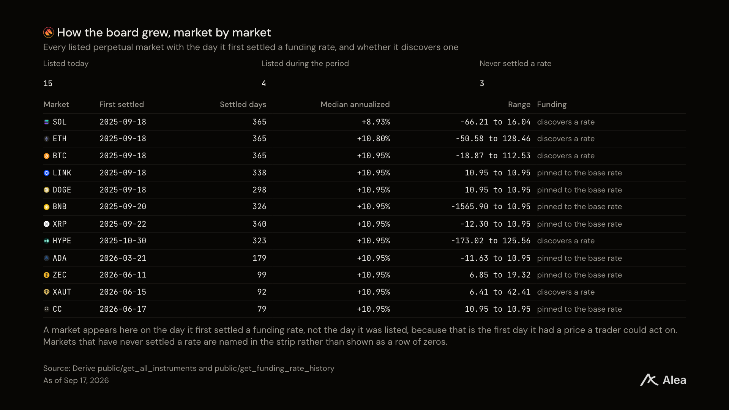Screen dimensions: 729x410
Task: Click the CC token icon
Action: click(x=46, y=309)
